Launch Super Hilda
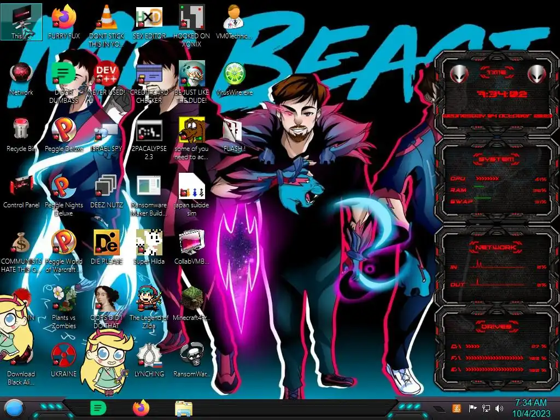Screen dimensions: 560x420 tap(149, 248)
